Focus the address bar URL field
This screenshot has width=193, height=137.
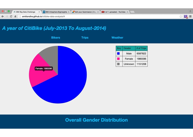point(100,16)
